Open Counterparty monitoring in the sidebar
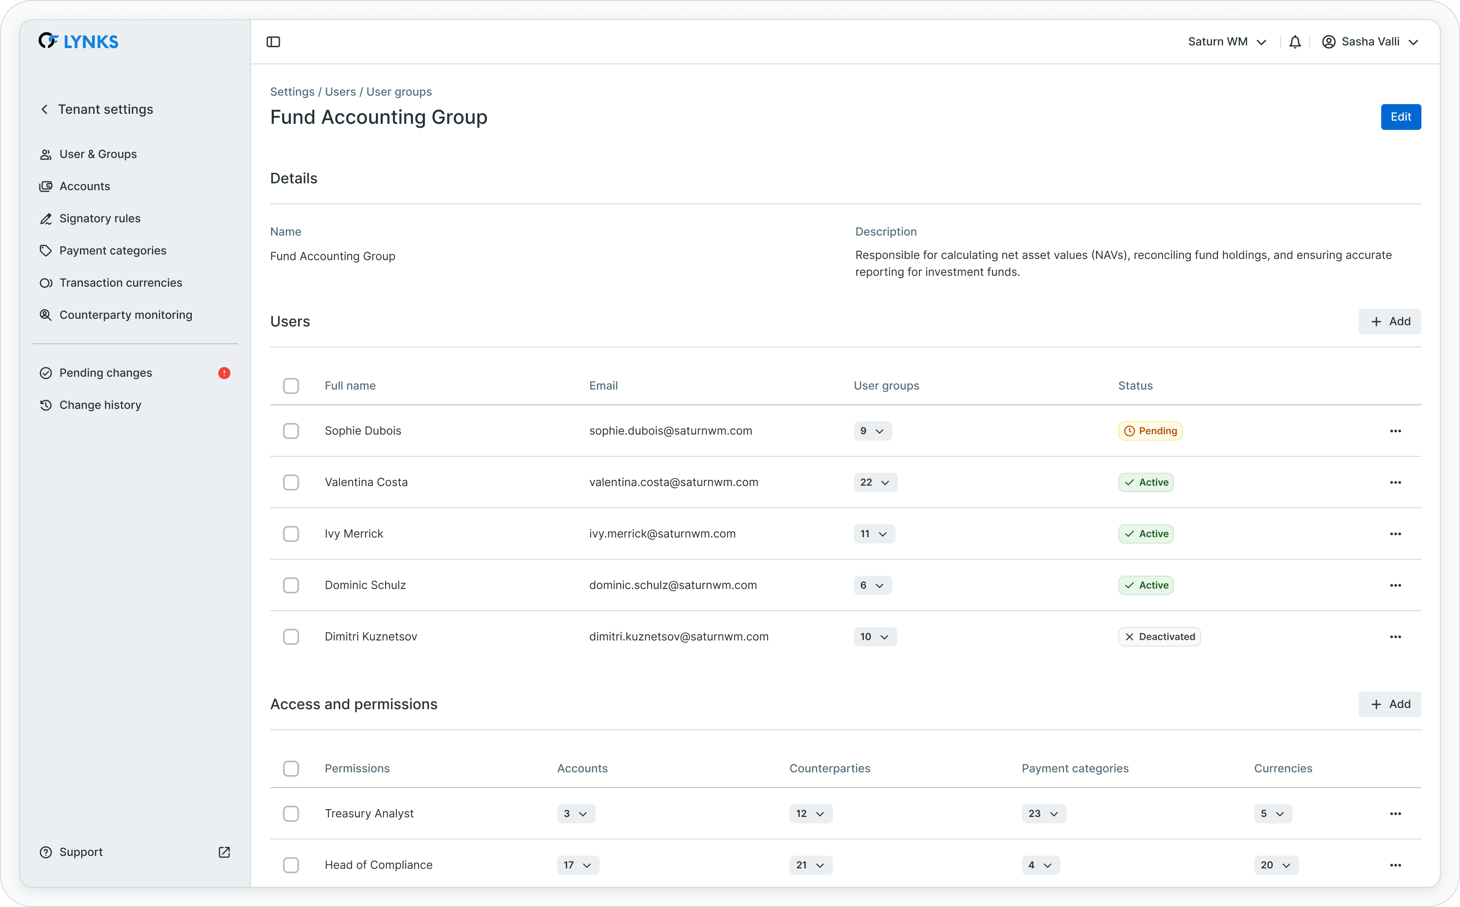Screen dimensions: 1460x907 (125, 315)
